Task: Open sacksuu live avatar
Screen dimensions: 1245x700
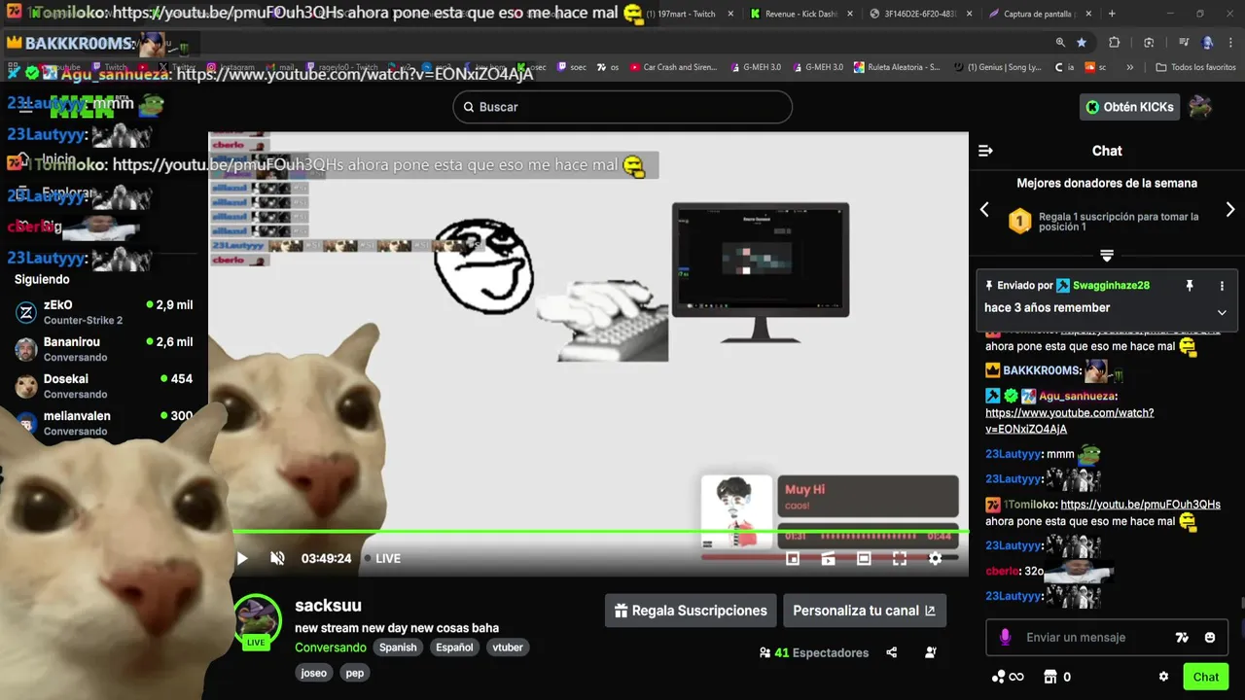Action: (x=257, y=620)
